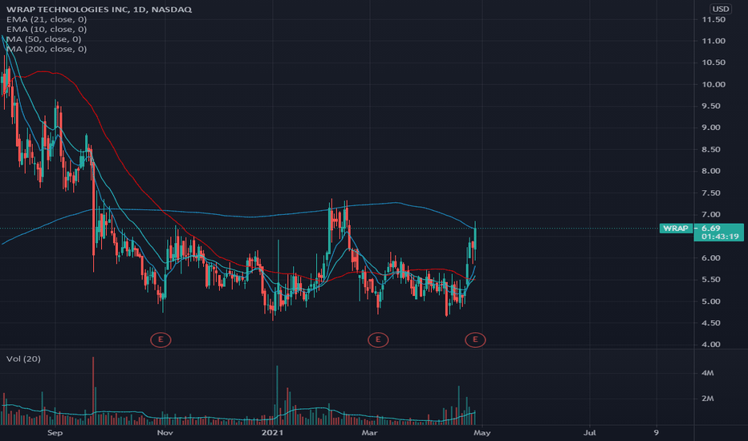Click the 7.50 price axis value
Screen dimensions: 748x441
coord(711,192)
